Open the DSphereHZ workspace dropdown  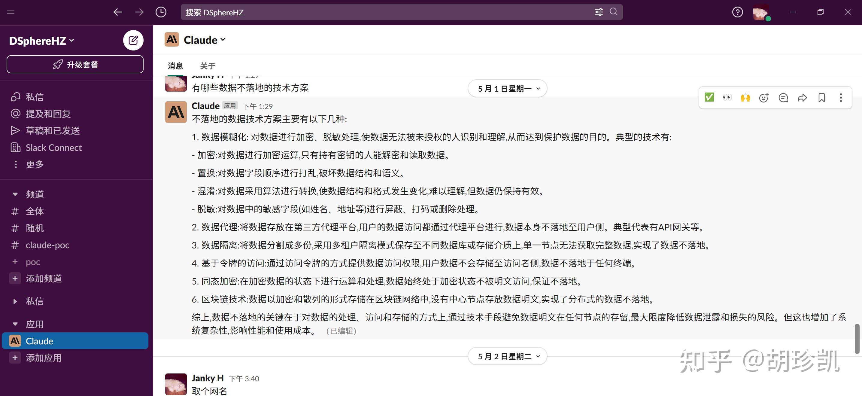41,41
